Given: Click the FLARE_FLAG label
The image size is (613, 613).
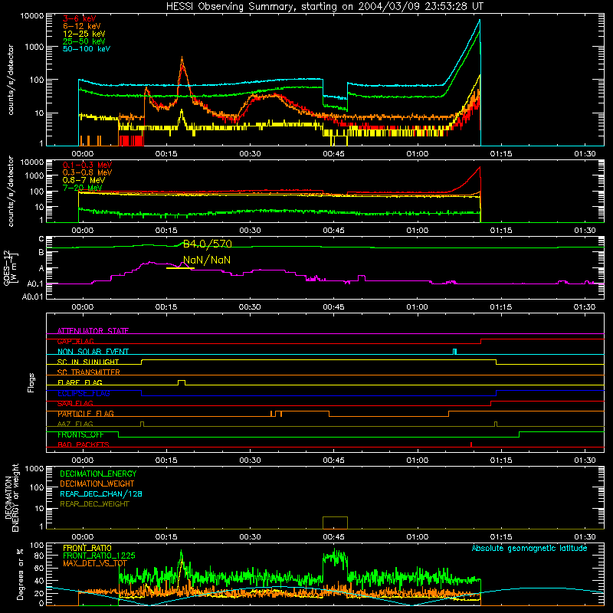Looking at the screenshot, I should click(x=80, y=382).
